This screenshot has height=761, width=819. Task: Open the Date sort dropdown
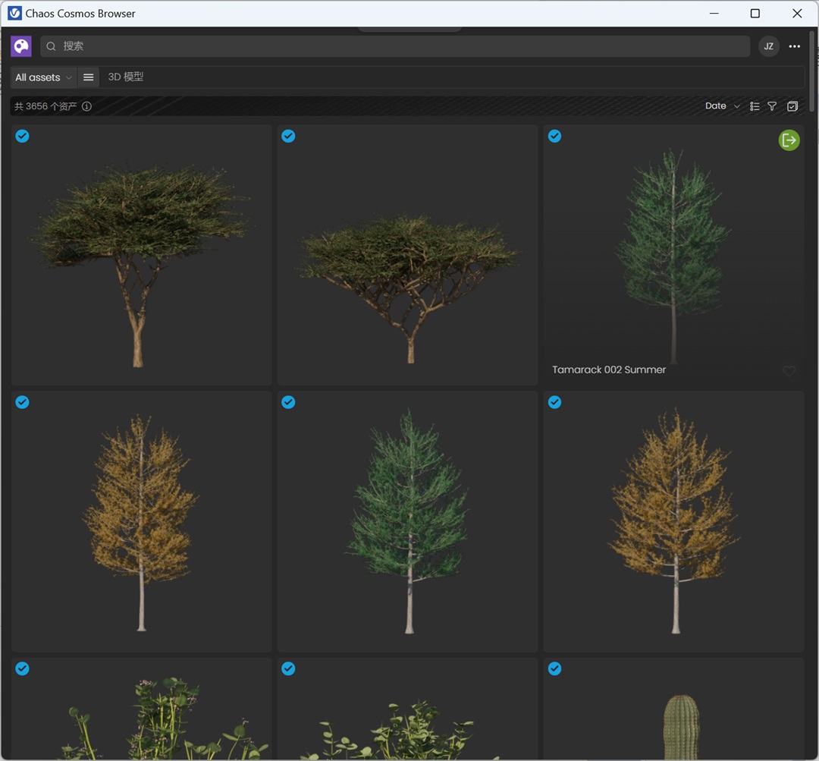pyautogui.click(x=723, y=106)
